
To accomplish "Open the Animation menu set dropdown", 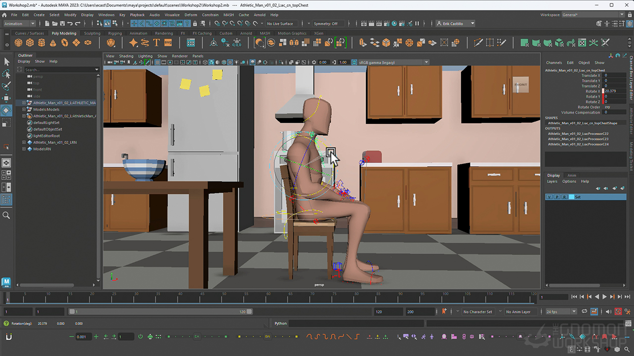I will 19,23.
